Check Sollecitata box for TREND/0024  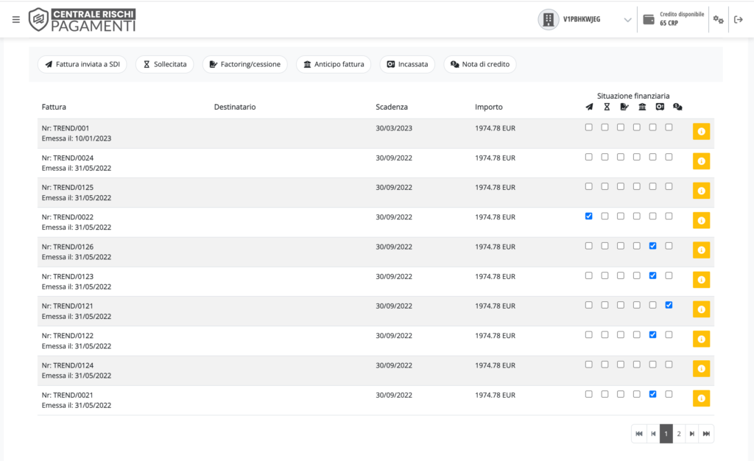[605, 157]
